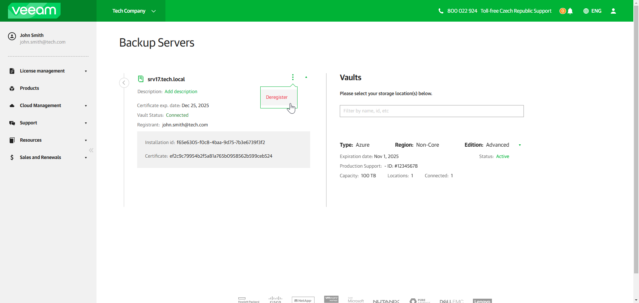Select Deregister from the popup menu
Screen dimensions: 639x303
[277, 97]
